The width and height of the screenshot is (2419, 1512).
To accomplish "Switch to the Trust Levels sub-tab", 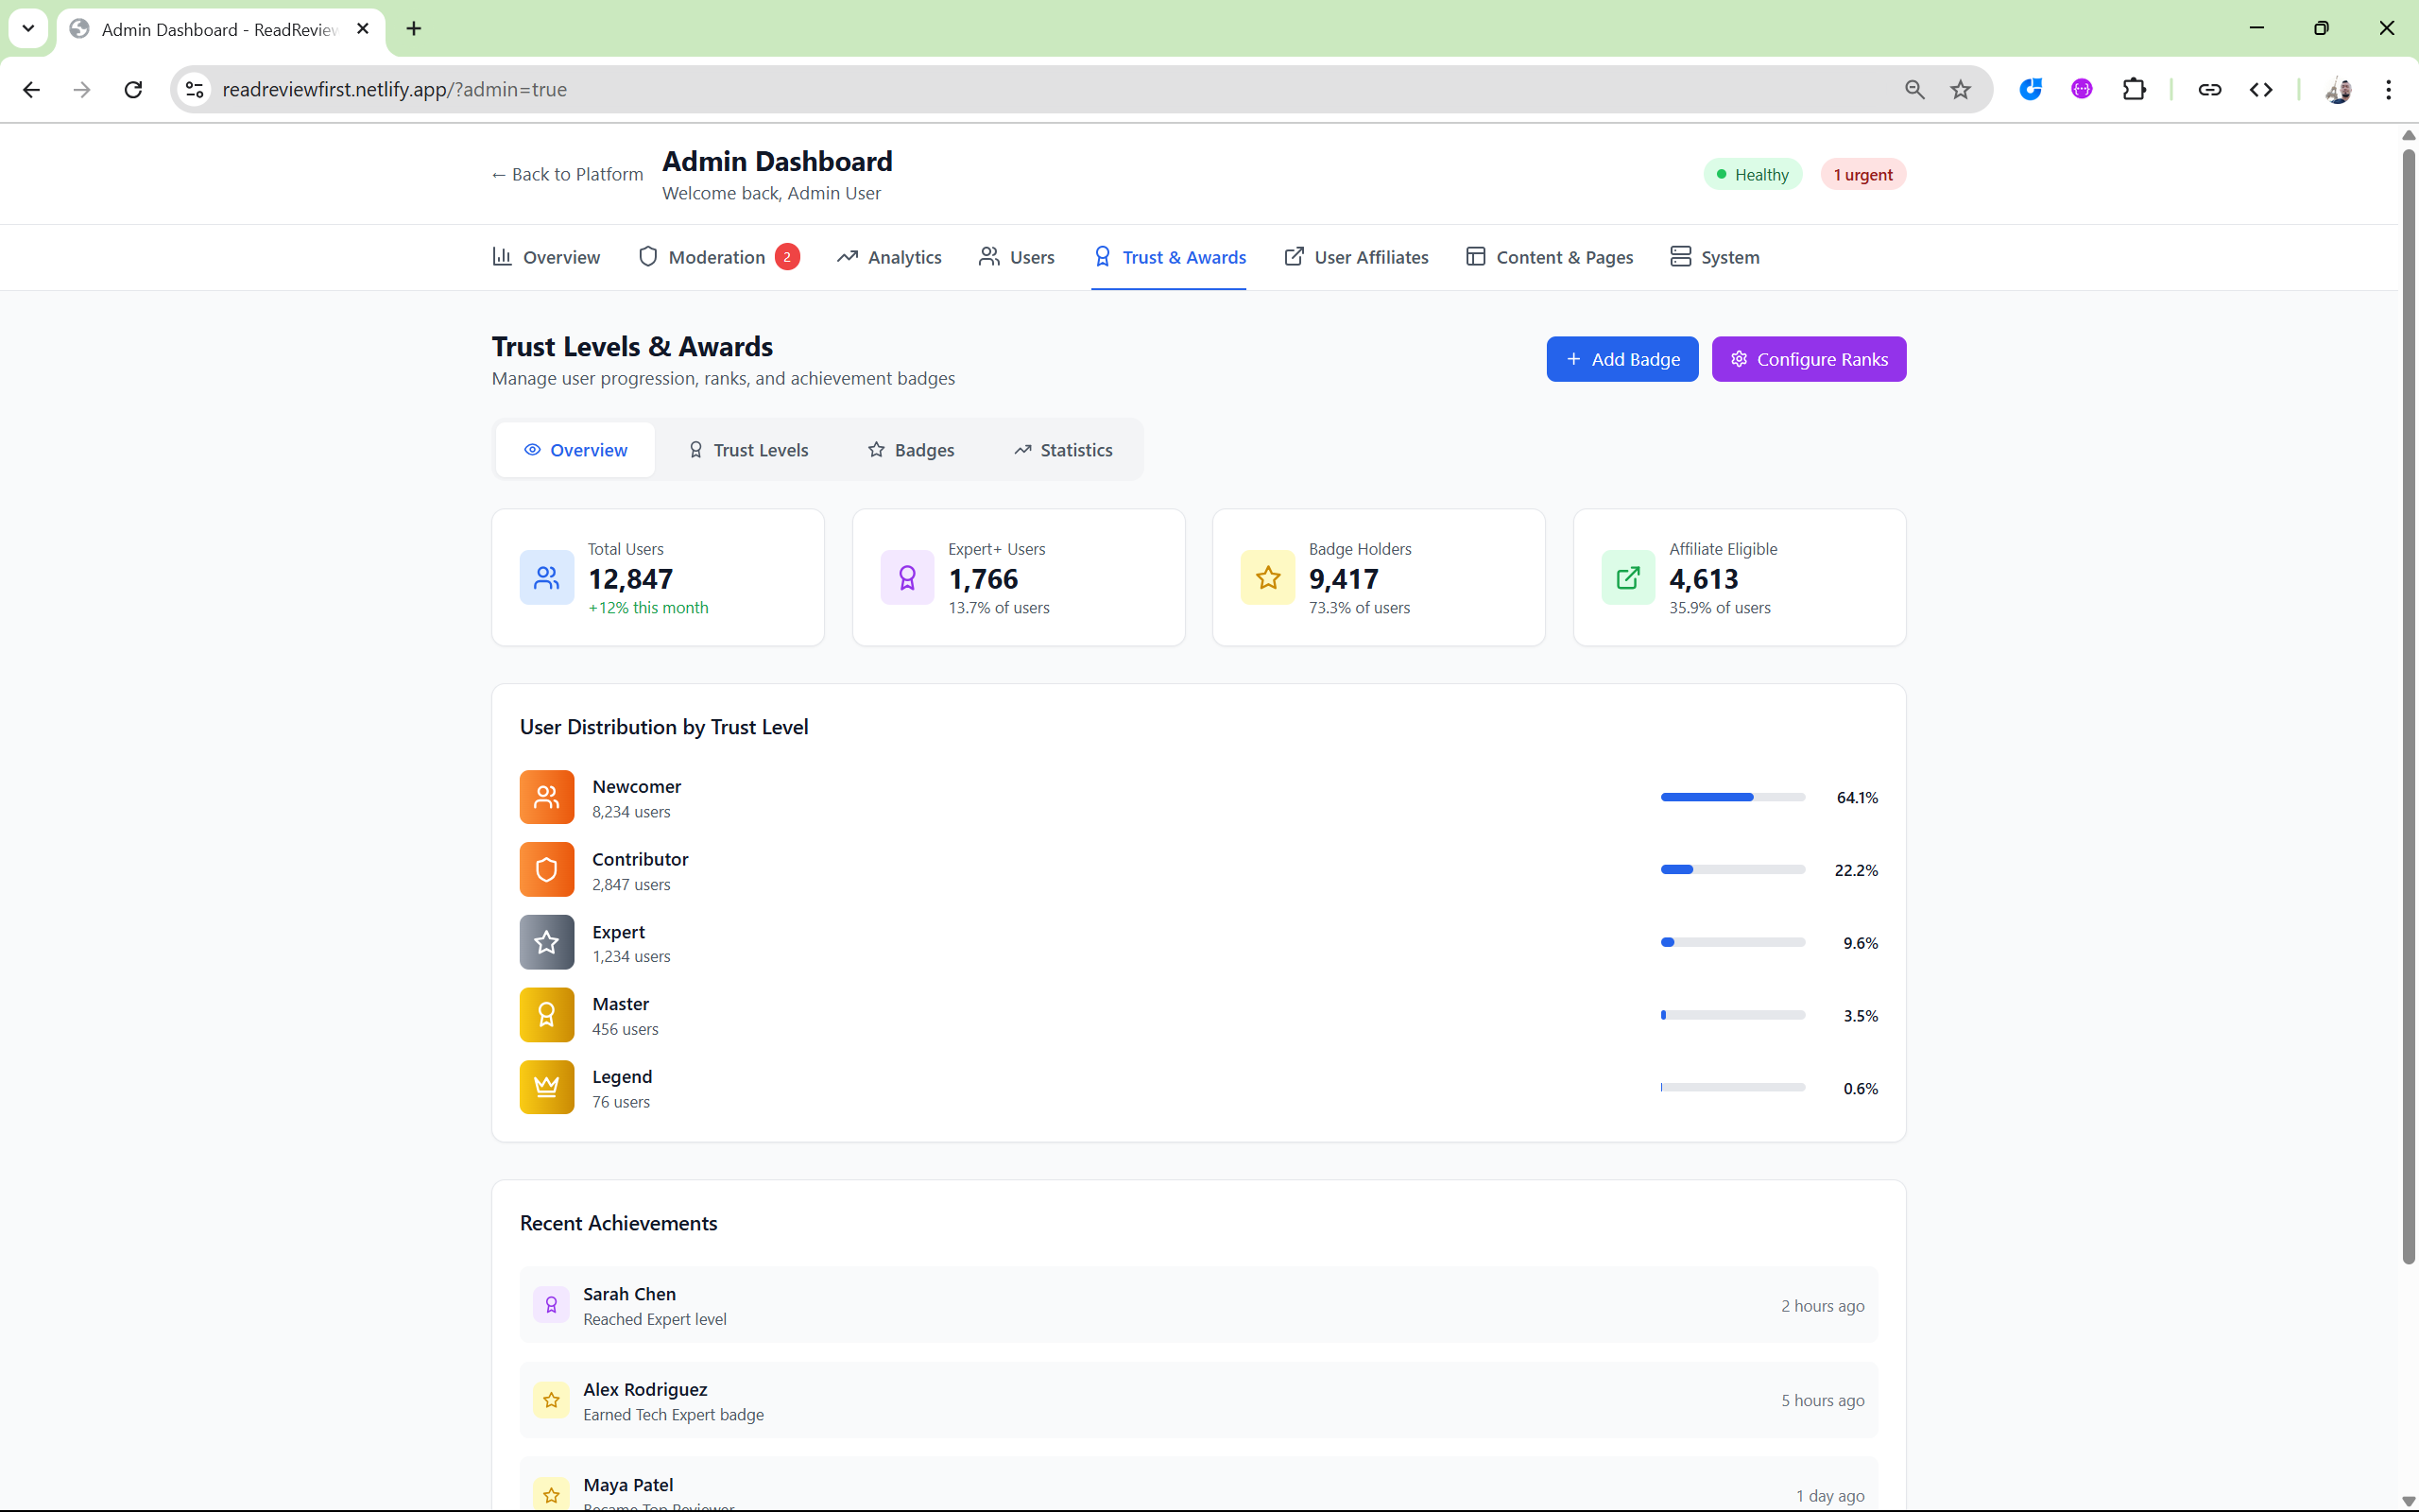I will [x=747, y=450].
